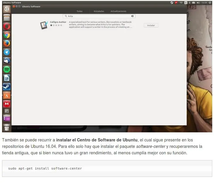
Task: Open Thunderbird mail from the dock
Action: pos(6,61)
